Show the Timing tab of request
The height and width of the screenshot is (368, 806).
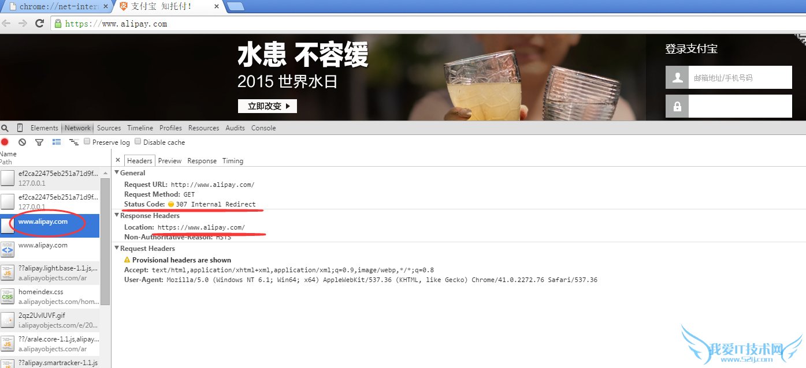click(233, 161)
